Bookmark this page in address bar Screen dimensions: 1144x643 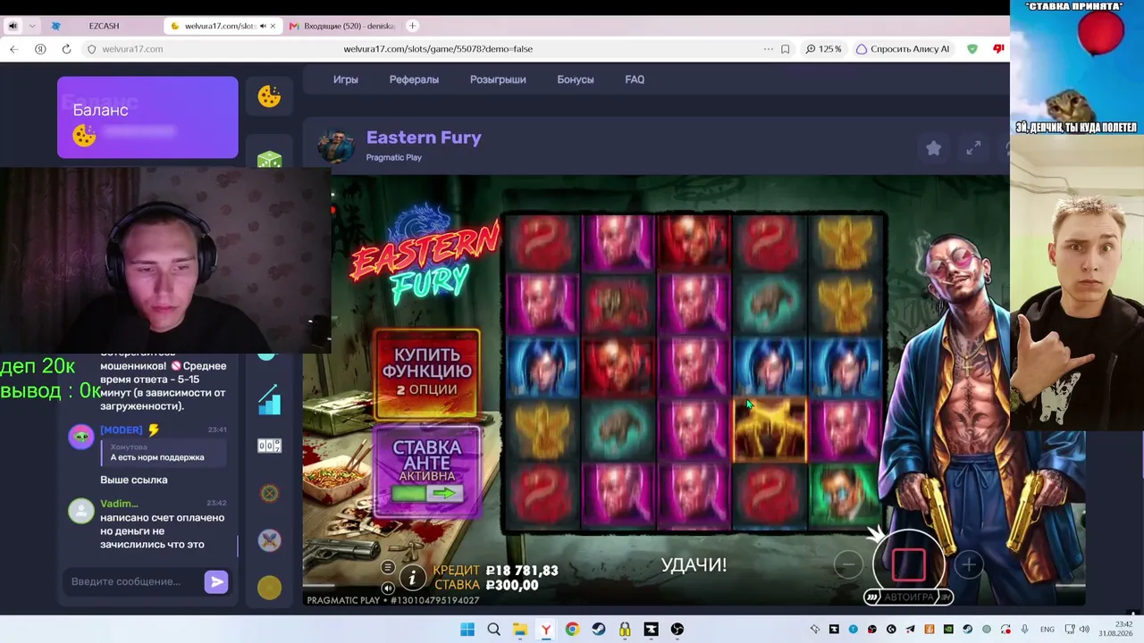785,49
